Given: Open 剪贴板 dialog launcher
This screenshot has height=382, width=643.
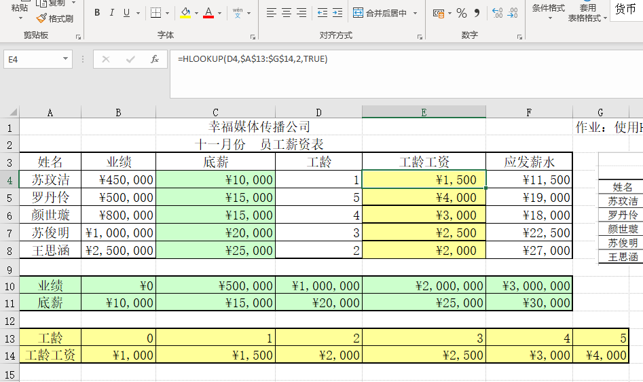Looking at the screenshot, I should tap(78, 37).
